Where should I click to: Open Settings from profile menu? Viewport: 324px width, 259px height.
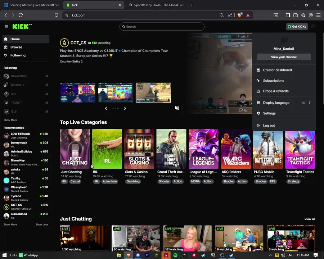[x=284, y=113]
